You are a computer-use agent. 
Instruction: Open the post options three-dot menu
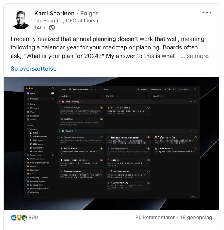[x=207, y=12]
